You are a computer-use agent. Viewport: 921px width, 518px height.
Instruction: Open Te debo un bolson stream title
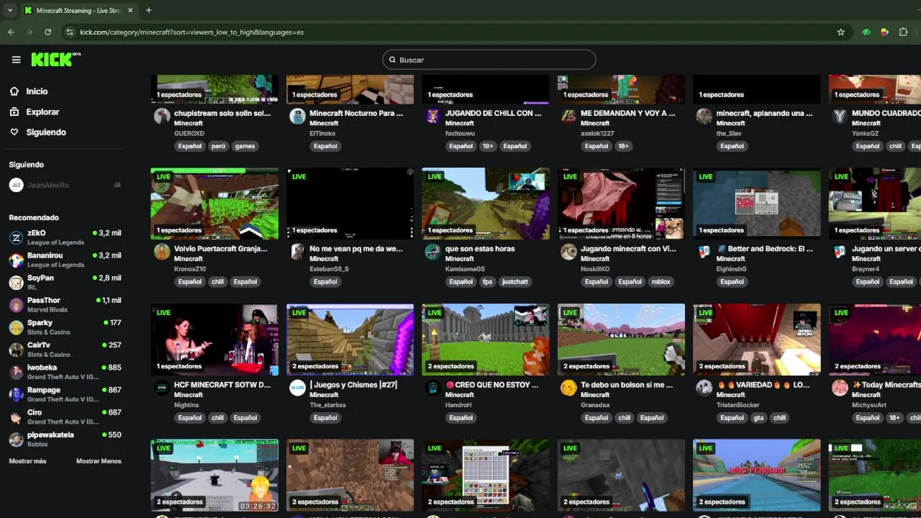(x=627, y=385)
